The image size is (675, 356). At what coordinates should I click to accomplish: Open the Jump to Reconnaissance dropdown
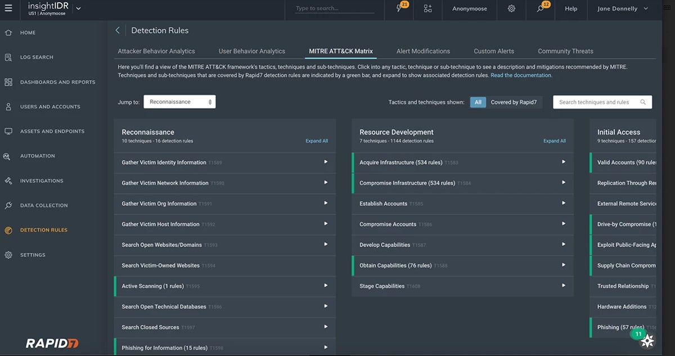point(179,102)
